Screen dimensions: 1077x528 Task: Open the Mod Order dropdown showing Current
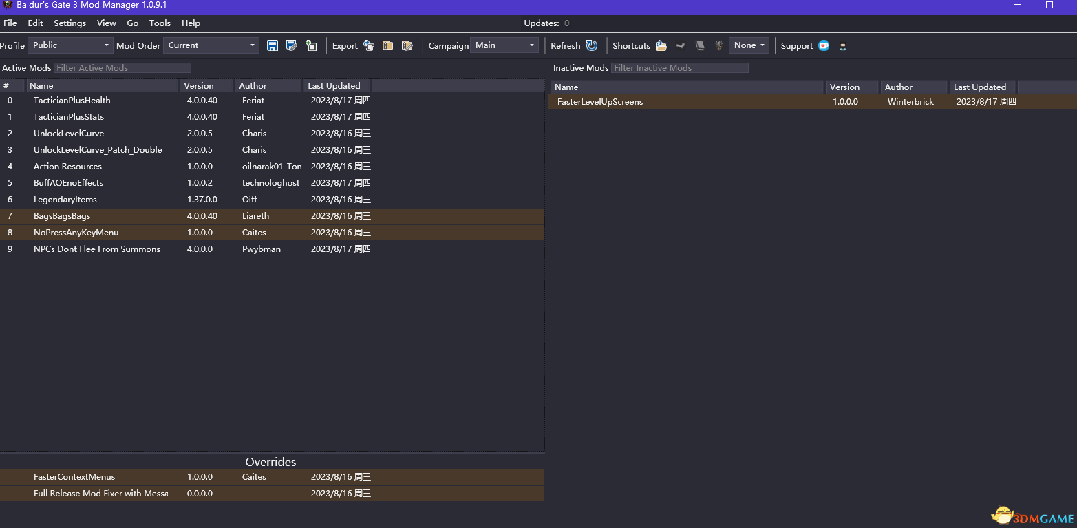[211, 45]
